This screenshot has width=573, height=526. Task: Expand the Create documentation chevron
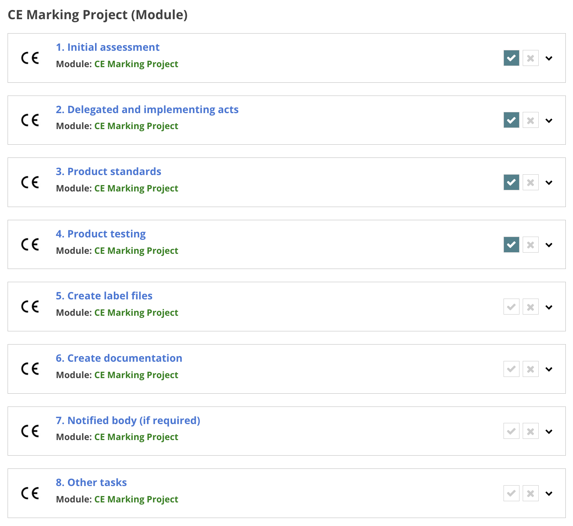pyautogui.click(x=549, y=369)
